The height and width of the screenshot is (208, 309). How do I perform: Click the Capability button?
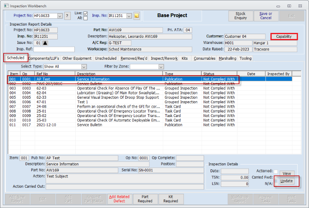[x=284, y=37]
